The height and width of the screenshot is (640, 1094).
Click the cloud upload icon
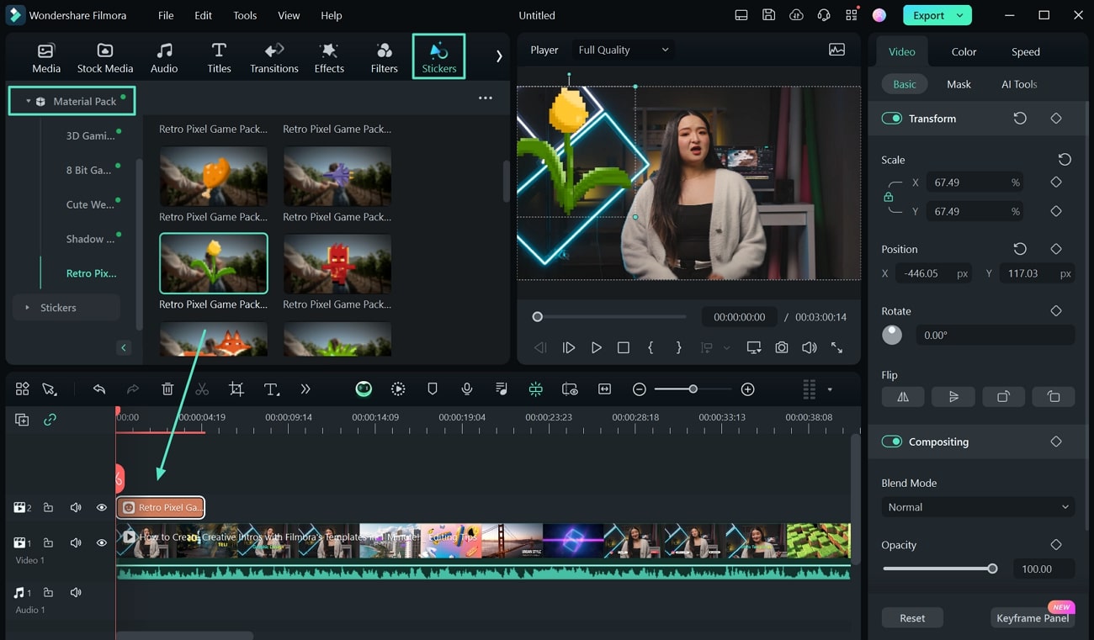click(796, 15)
